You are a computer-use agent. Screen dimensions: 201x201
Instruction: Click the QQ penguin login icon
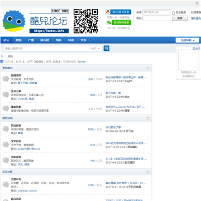coord(108,12)
